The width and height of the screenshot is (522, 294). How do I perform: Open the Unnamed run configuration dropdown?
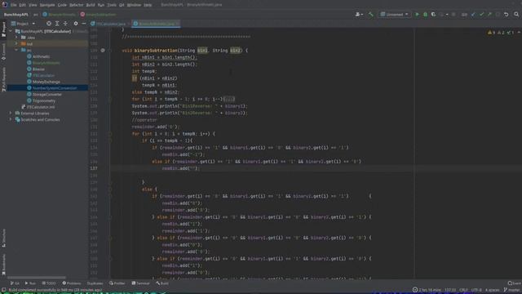[395, 15]
